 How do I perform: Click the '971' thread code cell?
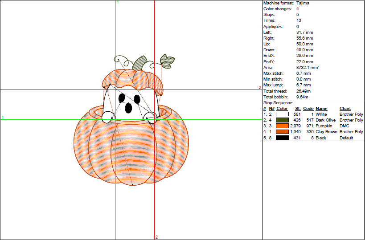click(x=310, y=126)
